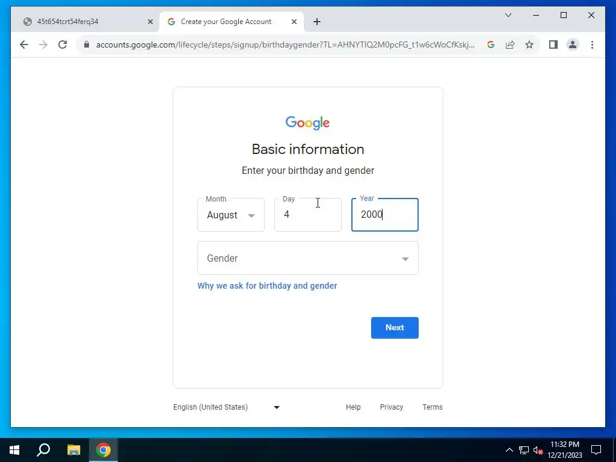The image size is (616, 462).
Task: Close the Create your Google Account tab
Action: (294, 22)
